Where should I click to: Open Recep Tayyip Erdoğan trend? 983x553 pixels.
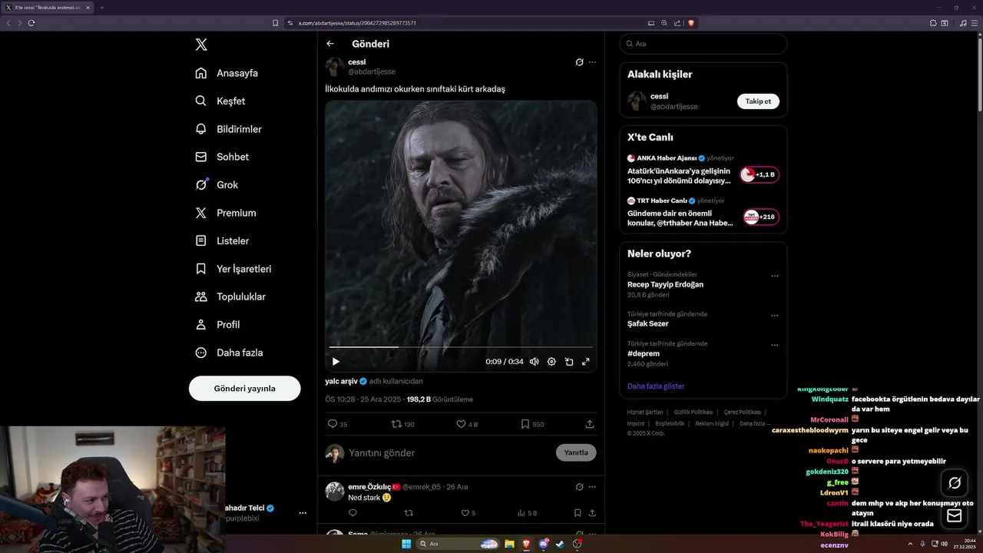665,284
